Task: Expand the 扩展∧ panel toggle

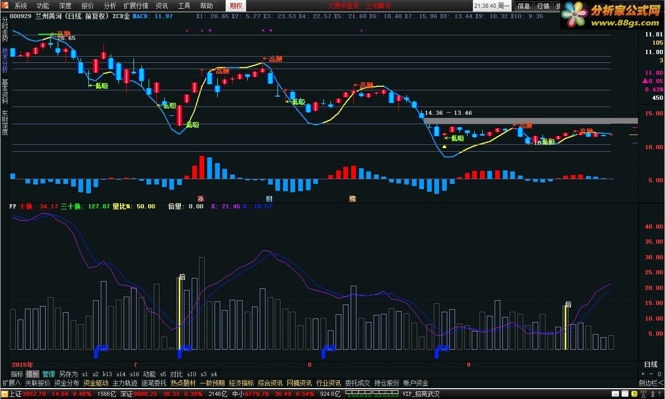Action: click(x=11, y=383)
